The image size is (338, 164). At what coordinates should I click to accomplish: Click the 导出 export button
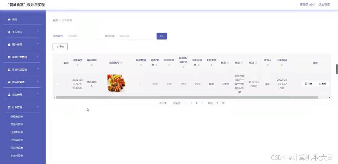coord(60,47)
